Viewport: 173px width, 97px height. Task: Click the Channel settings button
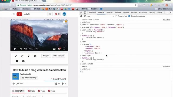[29, 78]
